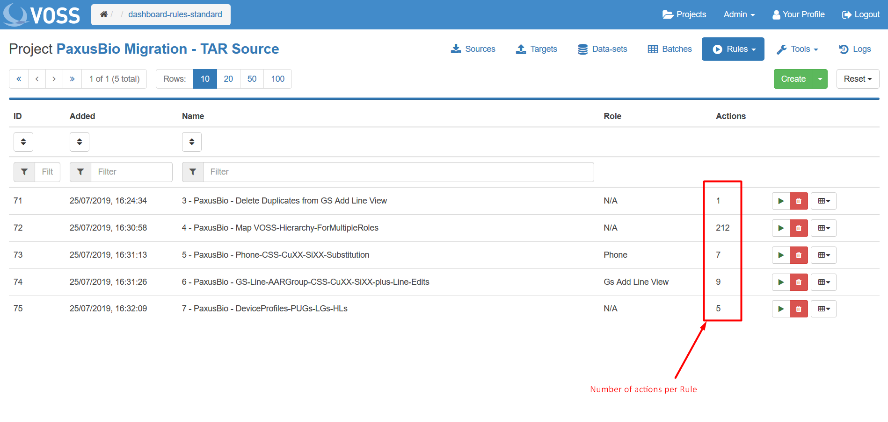
Task: Set rows per page to 50
Action: tap(252, 79)
